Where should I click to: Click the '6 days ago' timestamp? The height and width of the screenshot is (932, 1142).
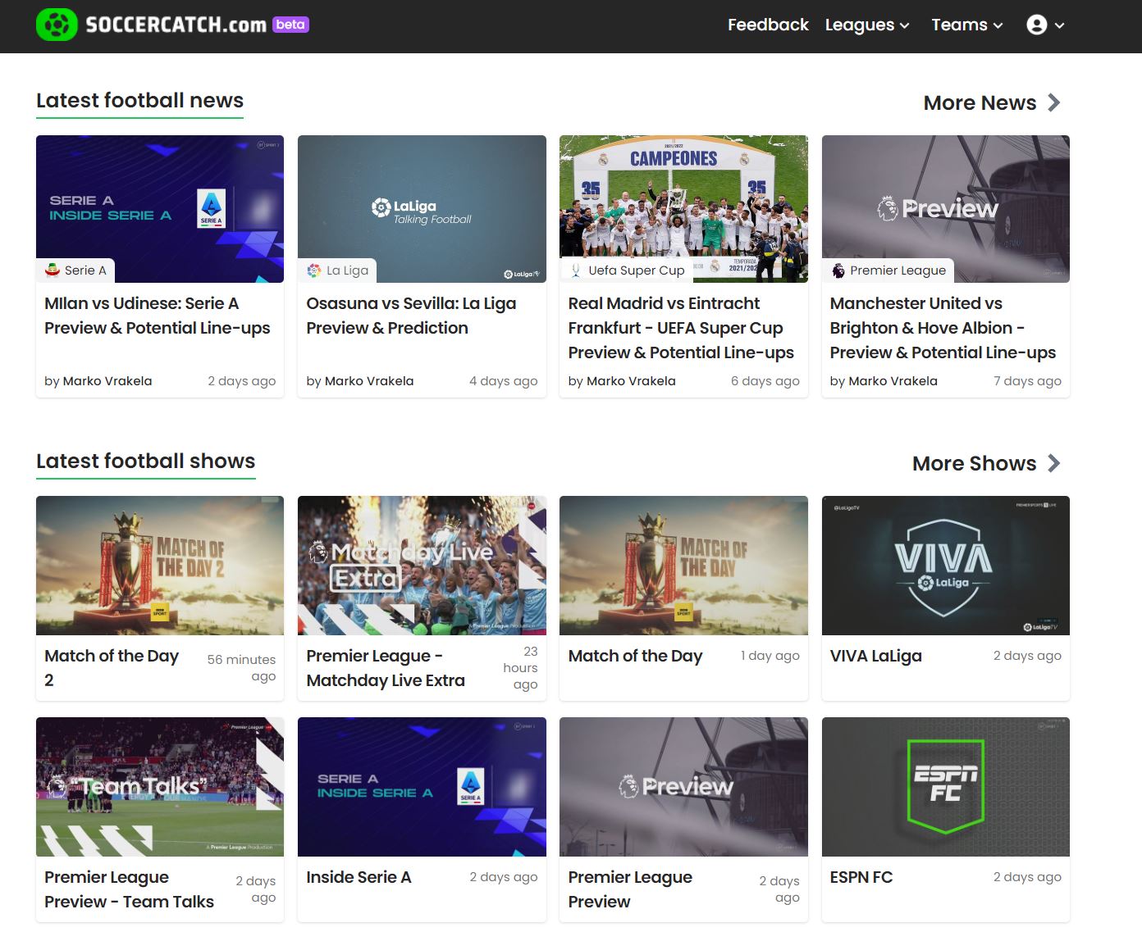tap(765, 380)
